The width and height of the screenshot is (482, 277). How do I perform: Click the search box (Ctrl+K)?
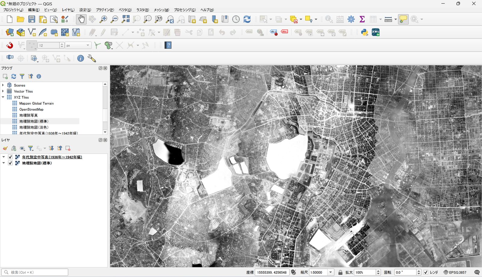click(x=35, y=272)
